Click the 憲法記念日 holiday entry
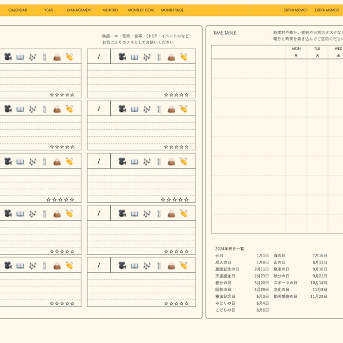Viewport: 343px width, 343px height. point(225,296)
